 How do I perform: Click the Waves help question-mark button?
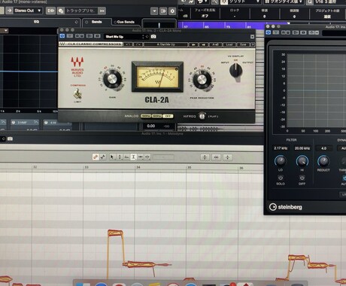click(253, 44)
